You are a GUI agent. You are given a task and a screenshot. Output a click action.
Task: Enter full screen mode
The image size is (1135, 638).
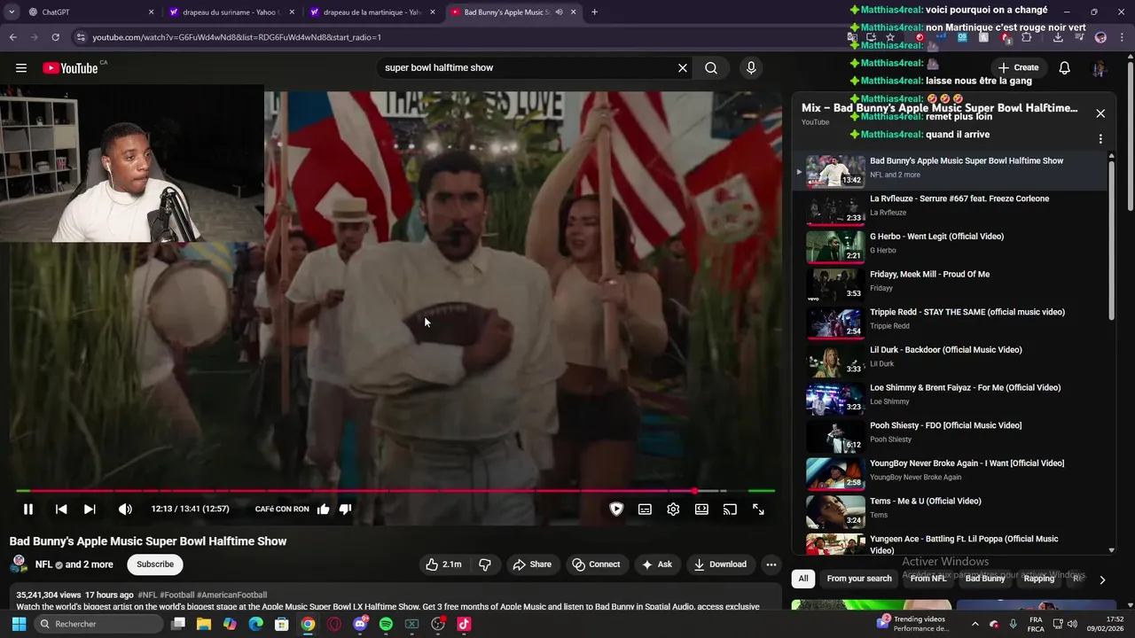(x=758, y=510)
